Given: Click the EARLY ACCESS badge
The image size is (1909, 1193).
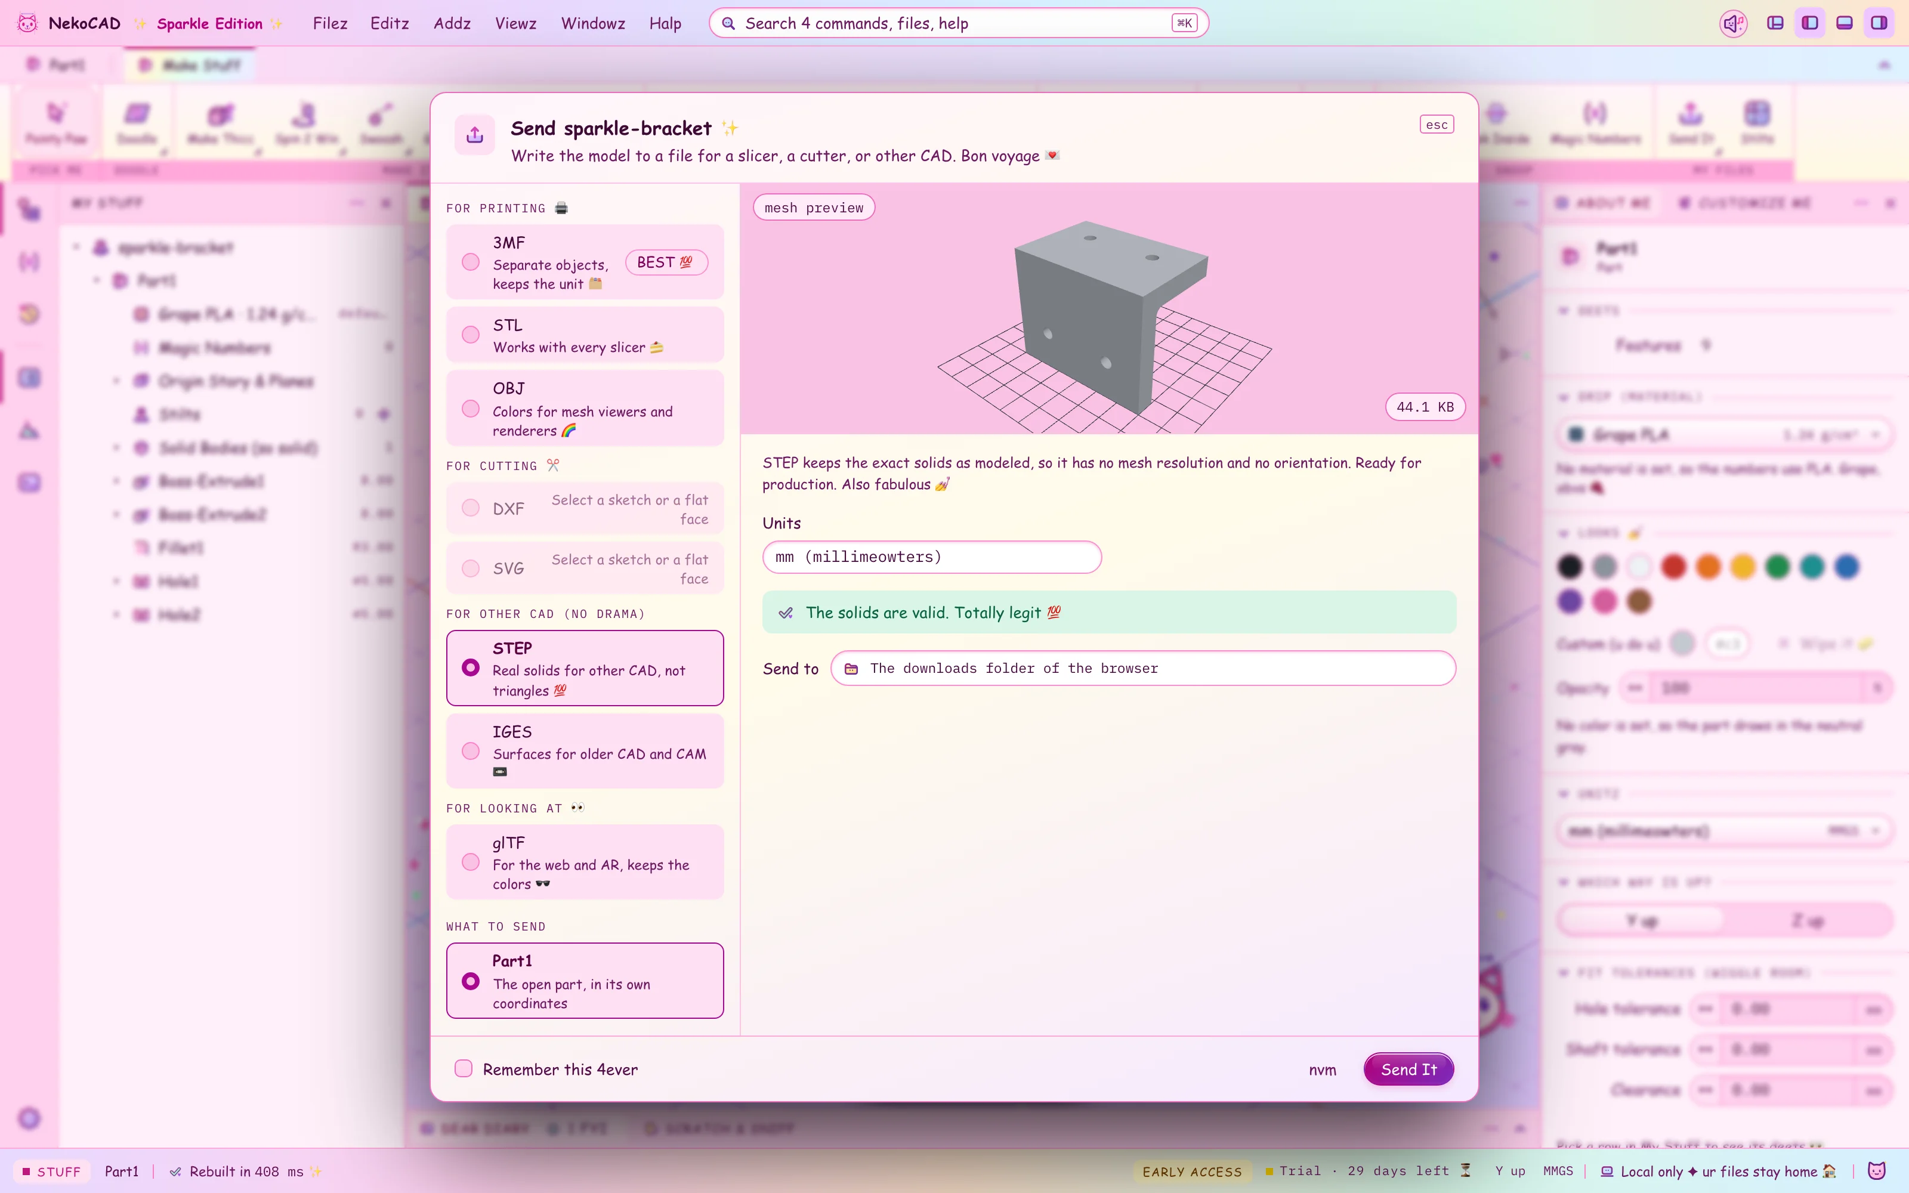Looking at the screenshot, I should tap(1192, 1172).
